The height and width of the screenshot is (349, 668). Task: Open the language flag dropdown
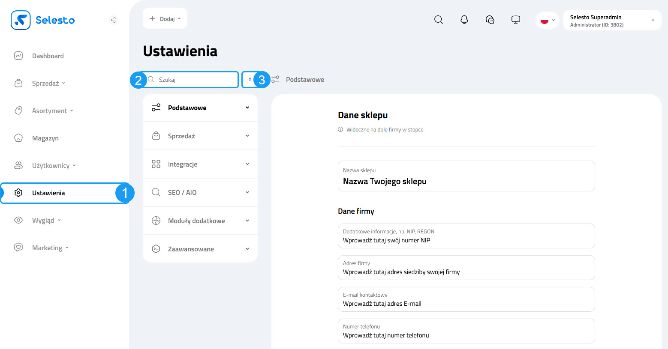[x=547, y=20]
